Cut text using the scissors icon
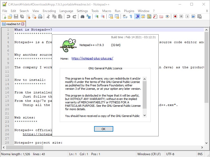 coord(48,16)
